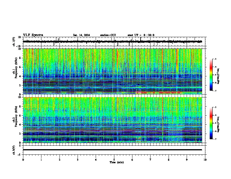Click the ch.1 spectrogram color scale bar
231x179 pixels.
coord(211,75)
